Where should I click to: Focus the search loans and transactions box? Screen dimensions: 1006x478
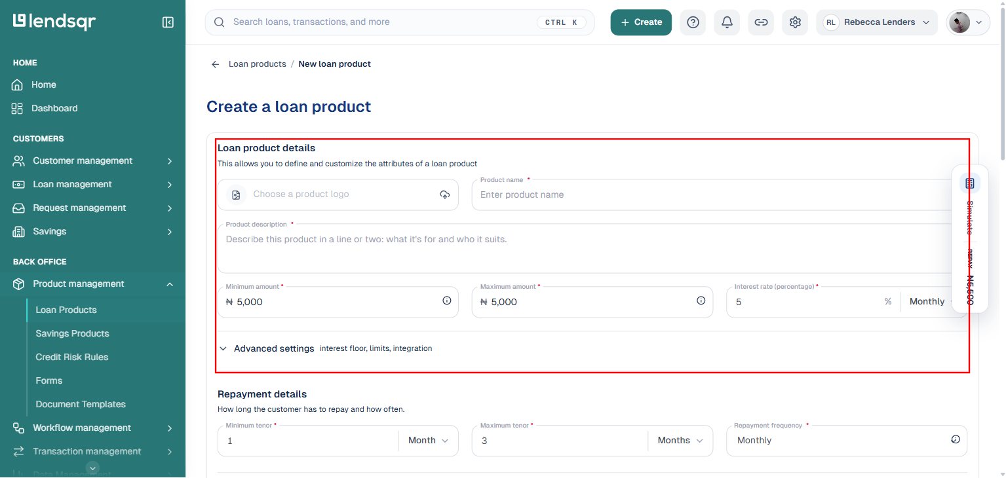400,22
